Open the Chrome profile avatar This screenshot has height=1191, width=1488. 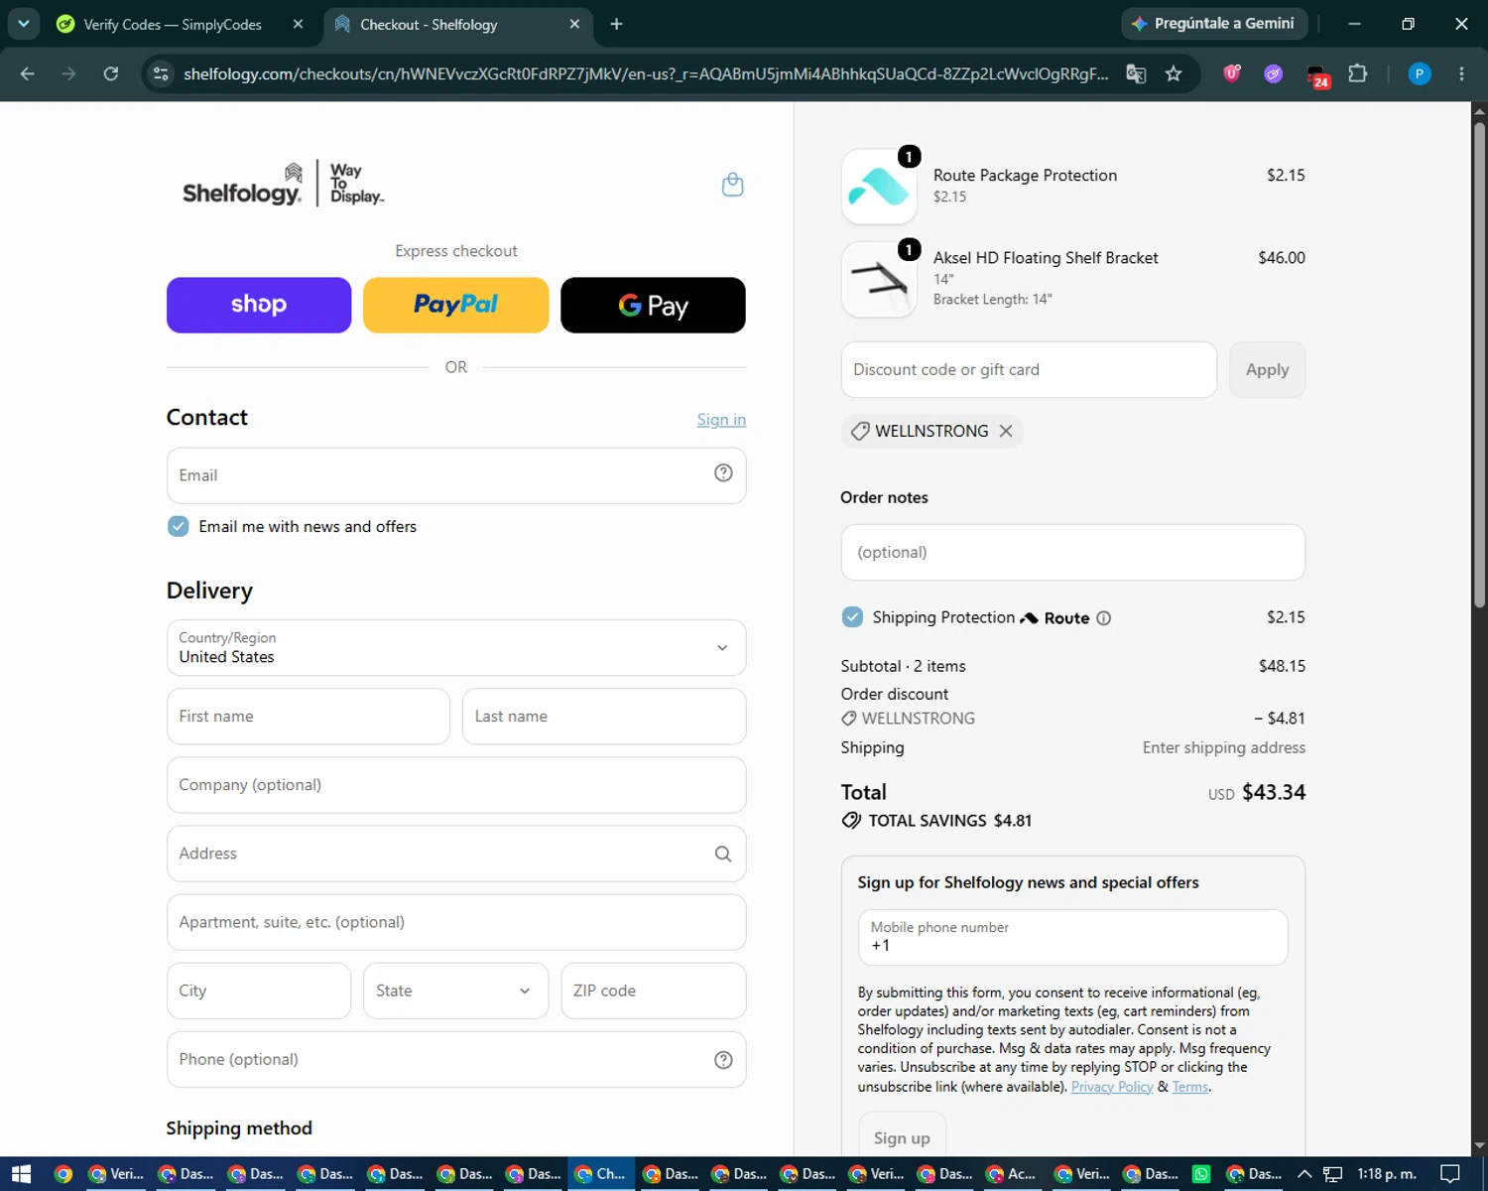1420,73
